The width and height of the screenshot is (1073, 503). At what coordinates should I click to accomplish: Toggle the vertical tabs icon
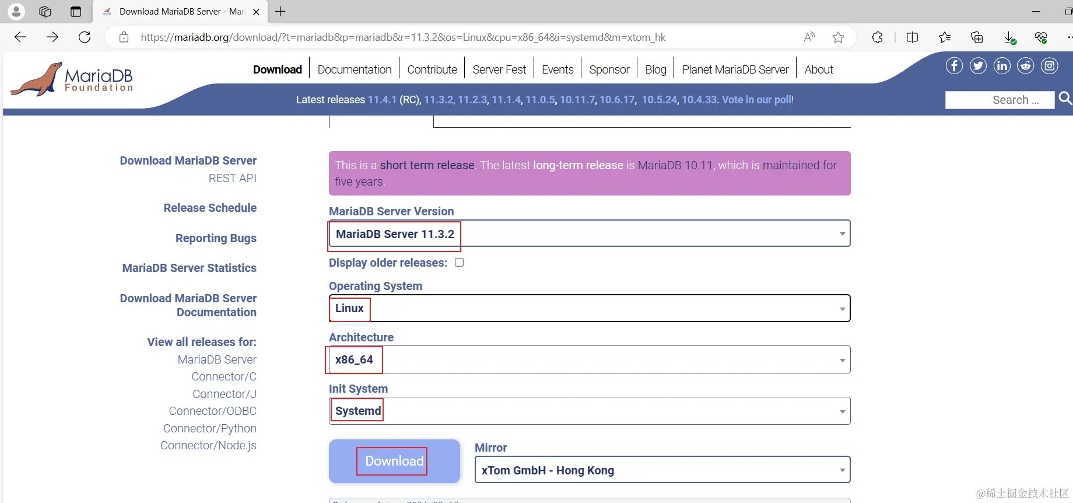(x=75, y=11)
